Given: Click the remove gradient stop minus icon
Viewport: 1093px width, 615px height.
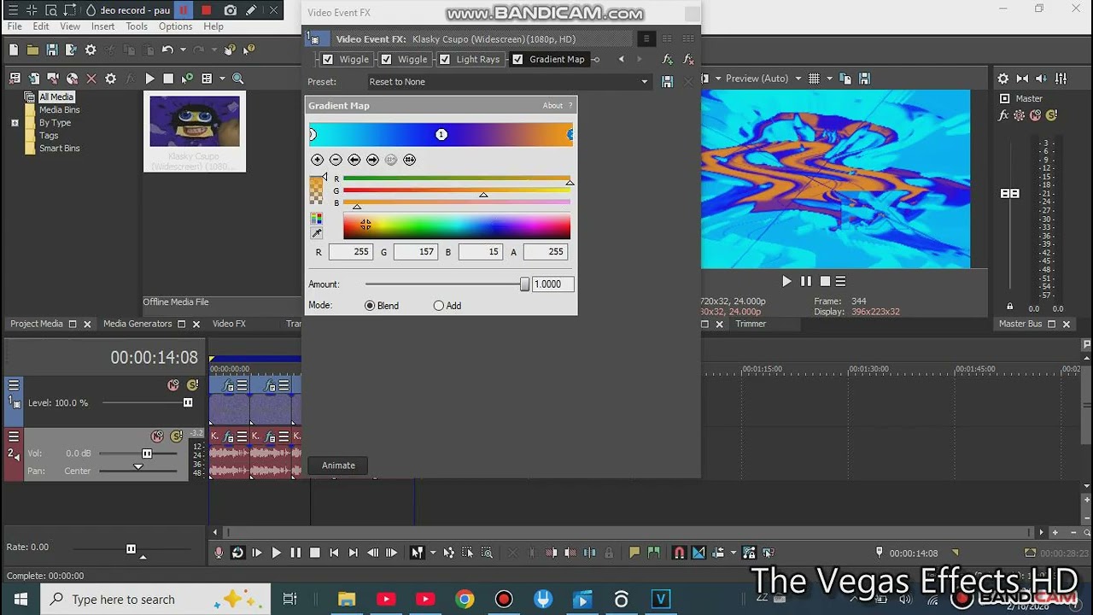Looking at the screenshot, I should tap(336, 160).
